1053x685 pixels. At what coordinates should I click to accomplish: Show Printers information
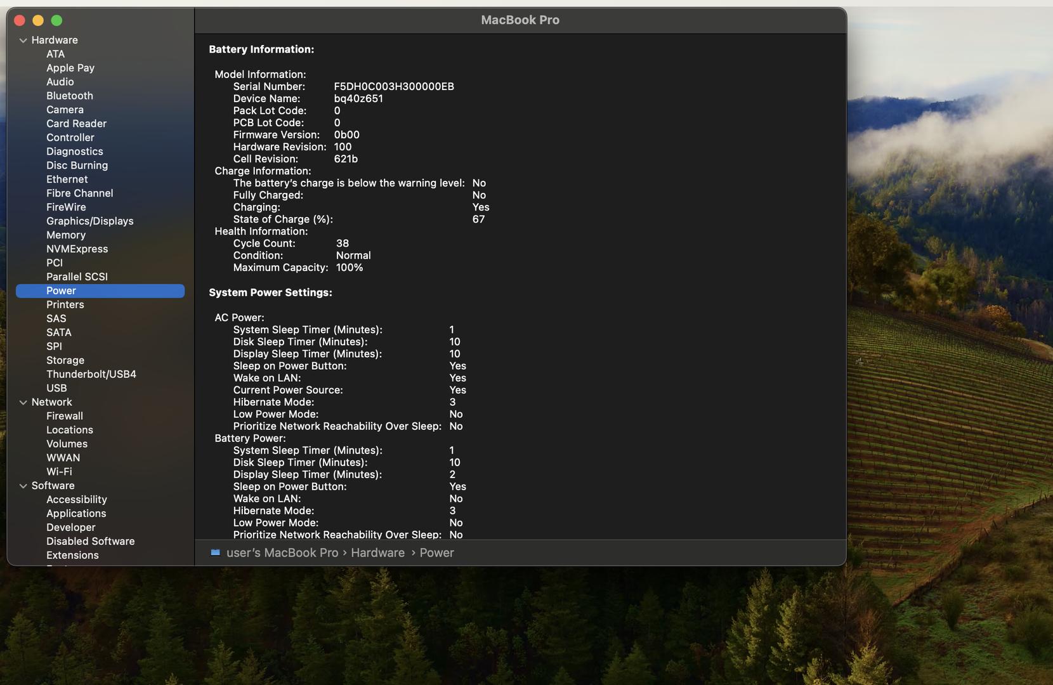(65, 305)
